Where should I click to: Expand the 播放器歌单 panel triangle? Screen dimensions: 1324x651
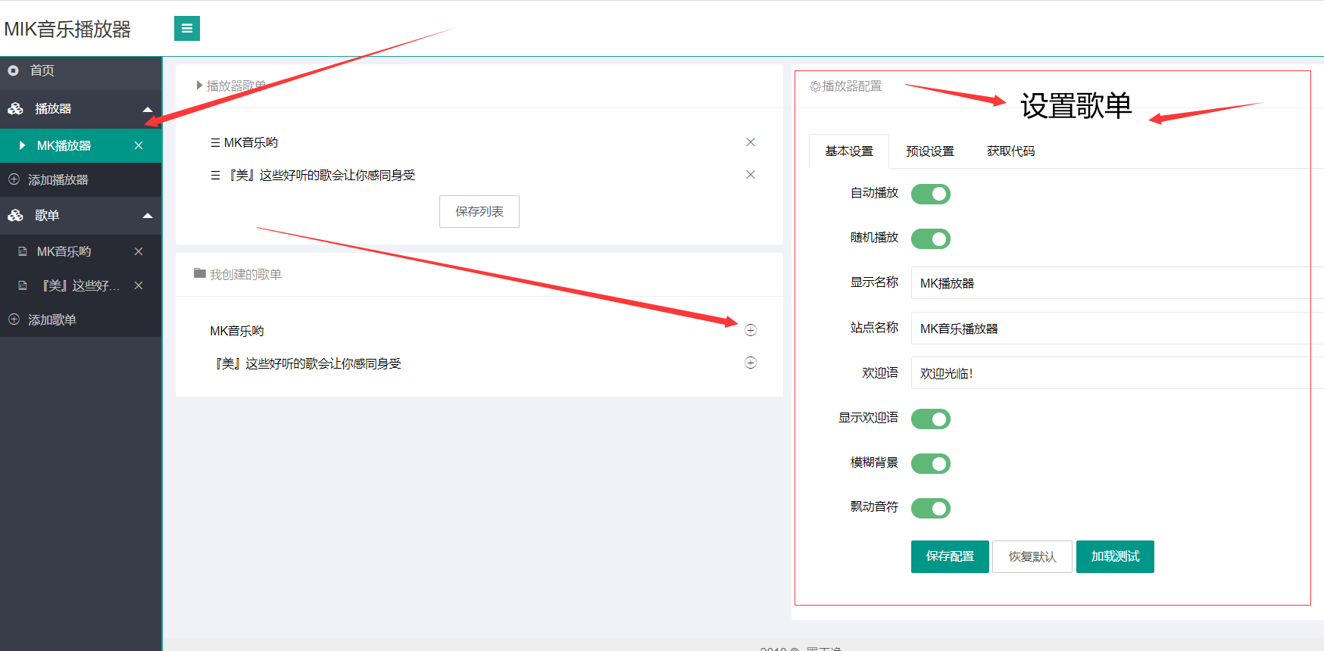199,86
